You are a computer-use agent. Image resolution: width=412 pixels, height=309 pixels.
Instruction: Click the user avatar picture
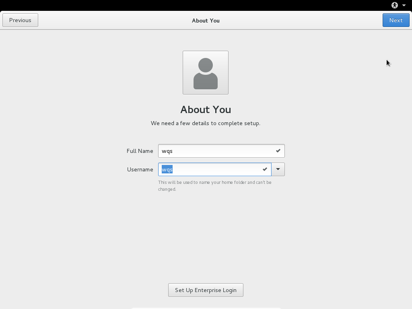[206, 72]
